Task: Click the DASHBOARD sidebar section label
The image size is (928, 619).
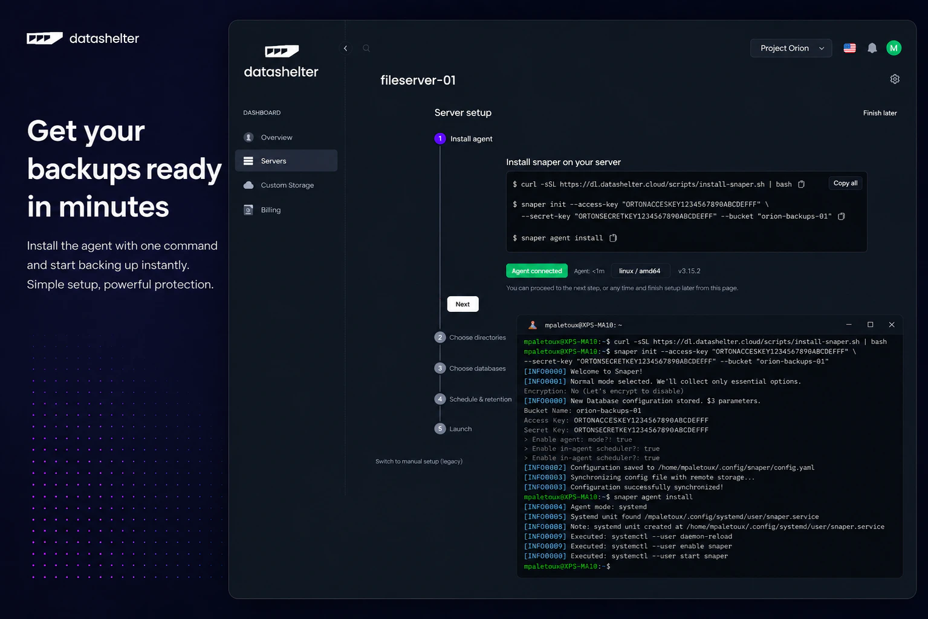Action: [262, 113]
